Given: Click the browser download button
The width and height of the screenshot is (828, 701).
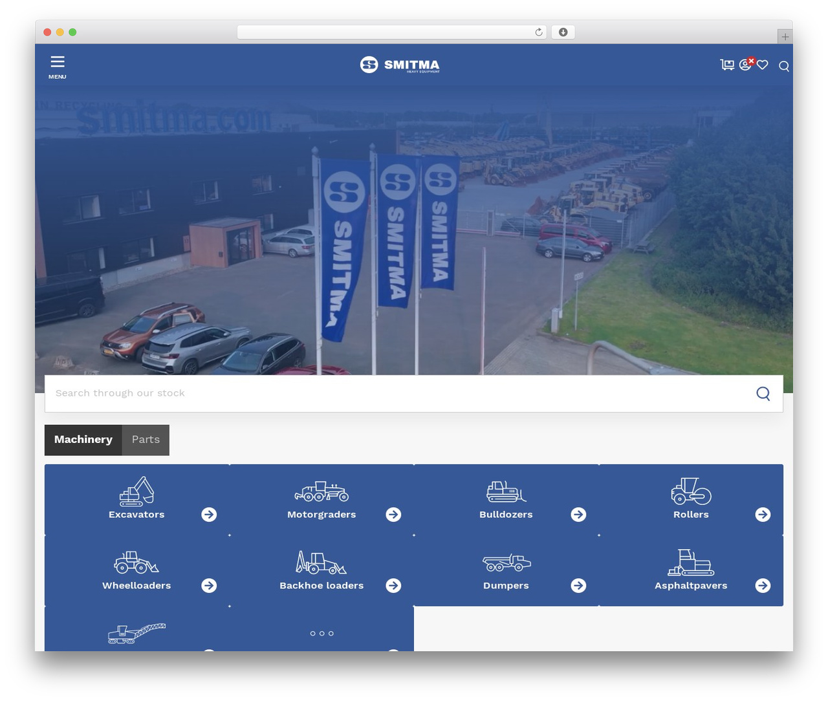Looking at the screenshot, I should point(563,32).
